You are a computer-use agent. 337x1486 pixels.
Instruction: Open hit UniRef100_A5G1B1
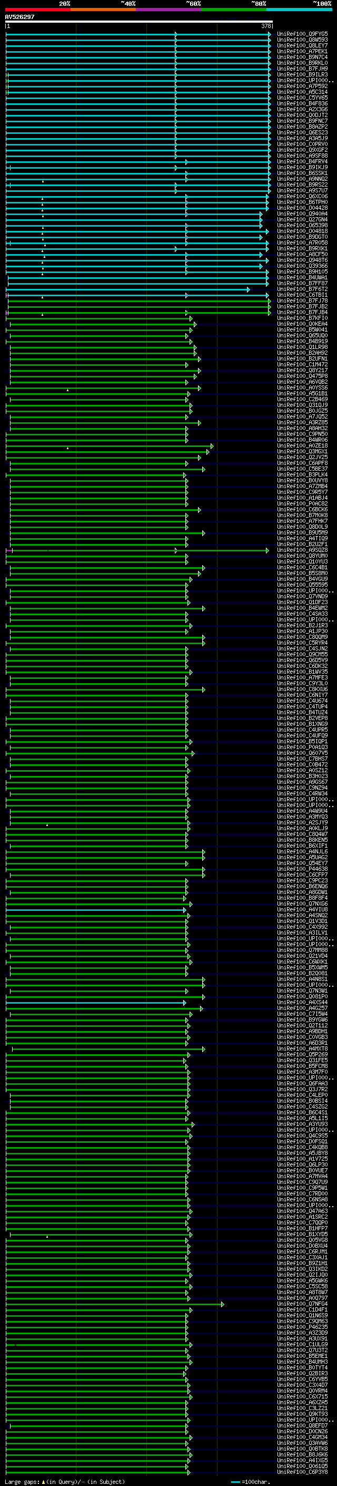coord(302,393)
